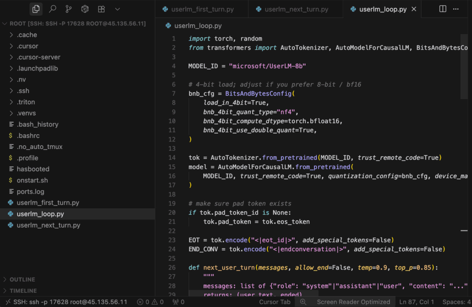Switch to userlm_first_turn.py tab
Image resolution: width=472 pixels, height=307 pixels.
(x=201, y=9)
